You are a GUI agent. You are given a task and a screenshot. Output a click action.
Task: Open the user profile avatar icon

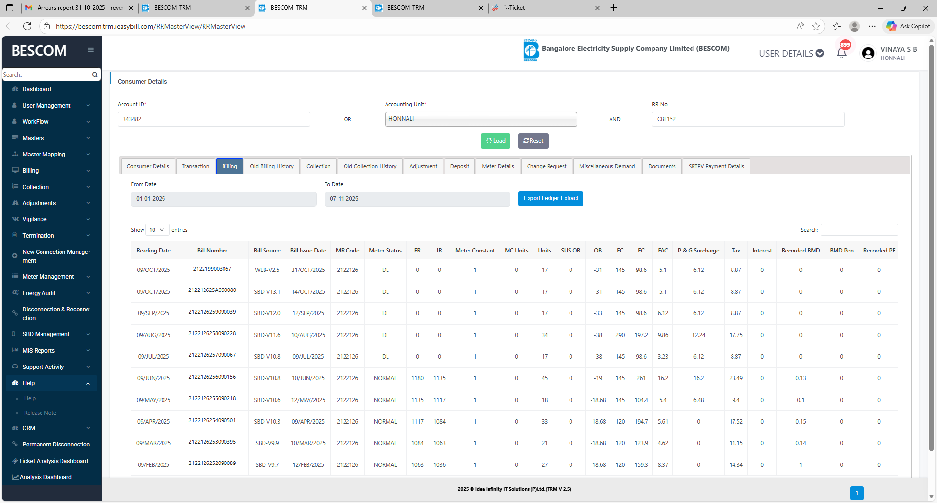[868, 53]
